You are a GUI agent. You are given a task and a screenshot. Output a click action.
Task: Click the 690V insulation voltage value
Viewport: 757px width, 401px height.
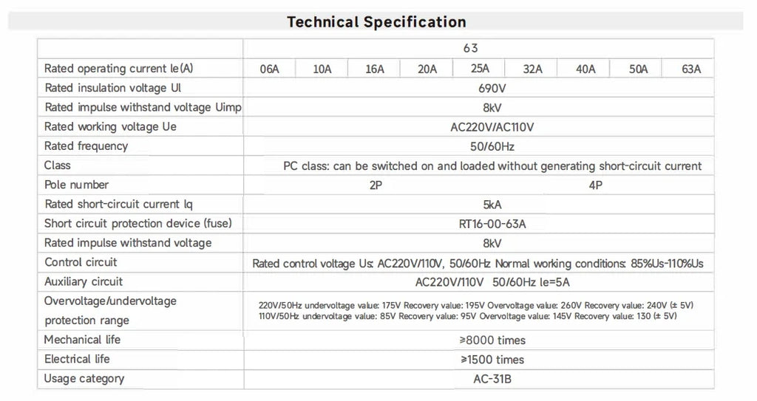coord(492,89)
